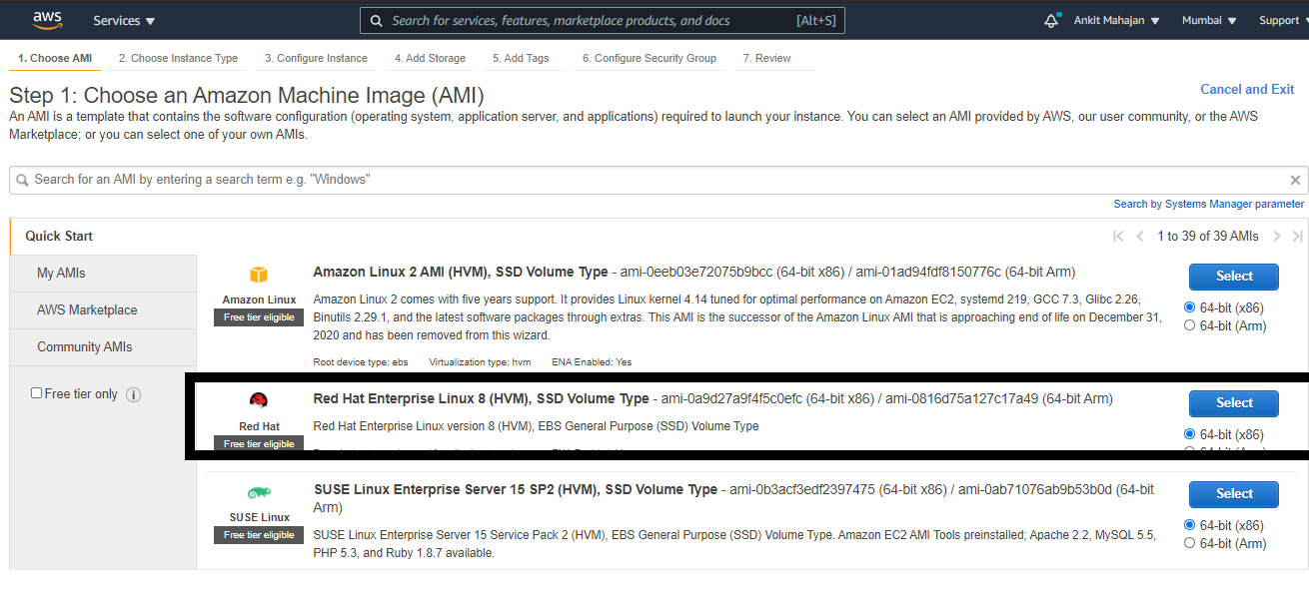Click the SUSE Linux chameleon icon
Screen dimensions: 1309x607
[x=259, y=493]
